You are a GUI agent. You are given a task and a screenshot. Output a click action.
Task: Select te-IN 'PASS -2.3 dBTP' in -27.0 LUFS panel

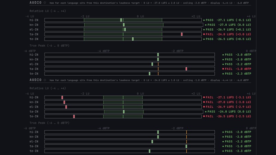tap(237, 74)
